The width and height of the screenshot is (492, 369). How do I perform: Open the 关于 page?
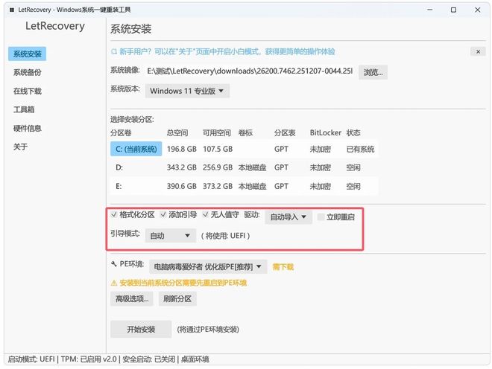click(x=20, y=147)
